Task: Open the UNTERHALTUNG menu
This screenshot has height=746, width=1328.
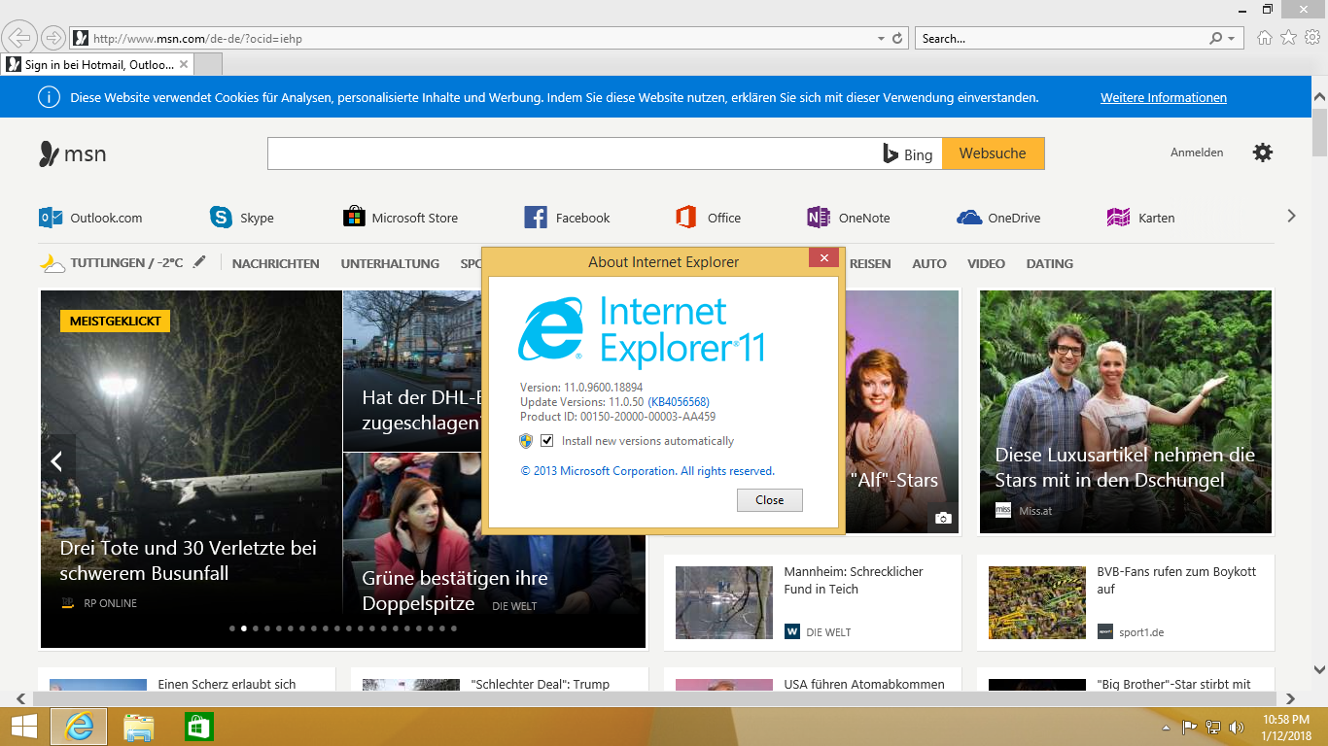Action: pos(390,263)
